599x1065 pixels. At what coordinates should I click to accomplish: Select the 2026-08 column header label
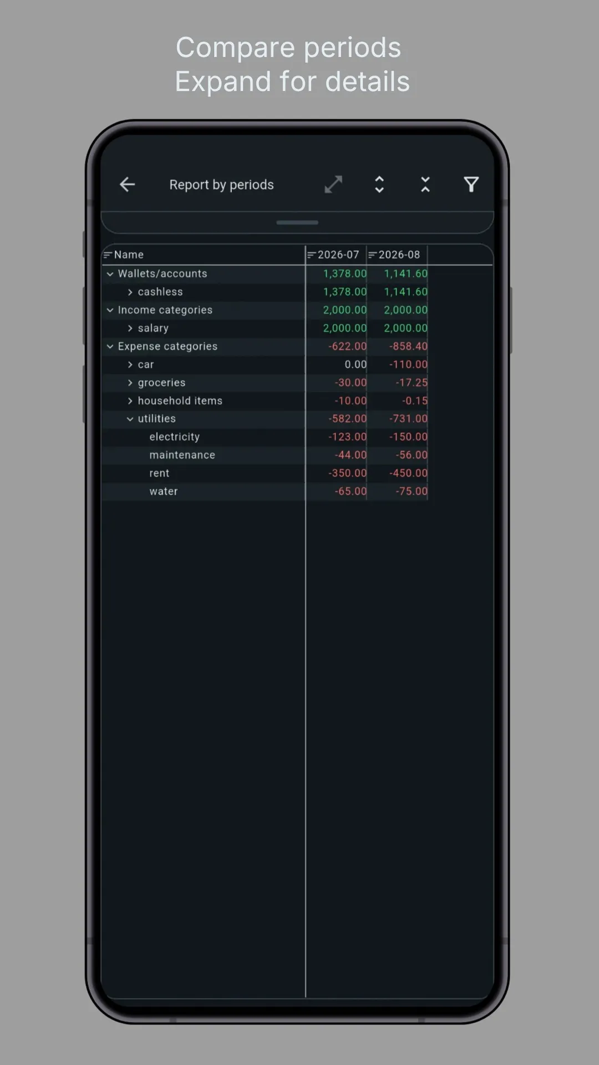coord(399,255)
